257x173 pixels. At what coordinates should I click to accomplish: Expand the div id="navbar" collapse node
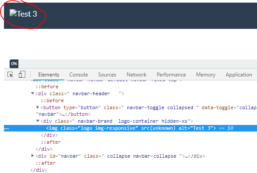[x=32, y=156]
